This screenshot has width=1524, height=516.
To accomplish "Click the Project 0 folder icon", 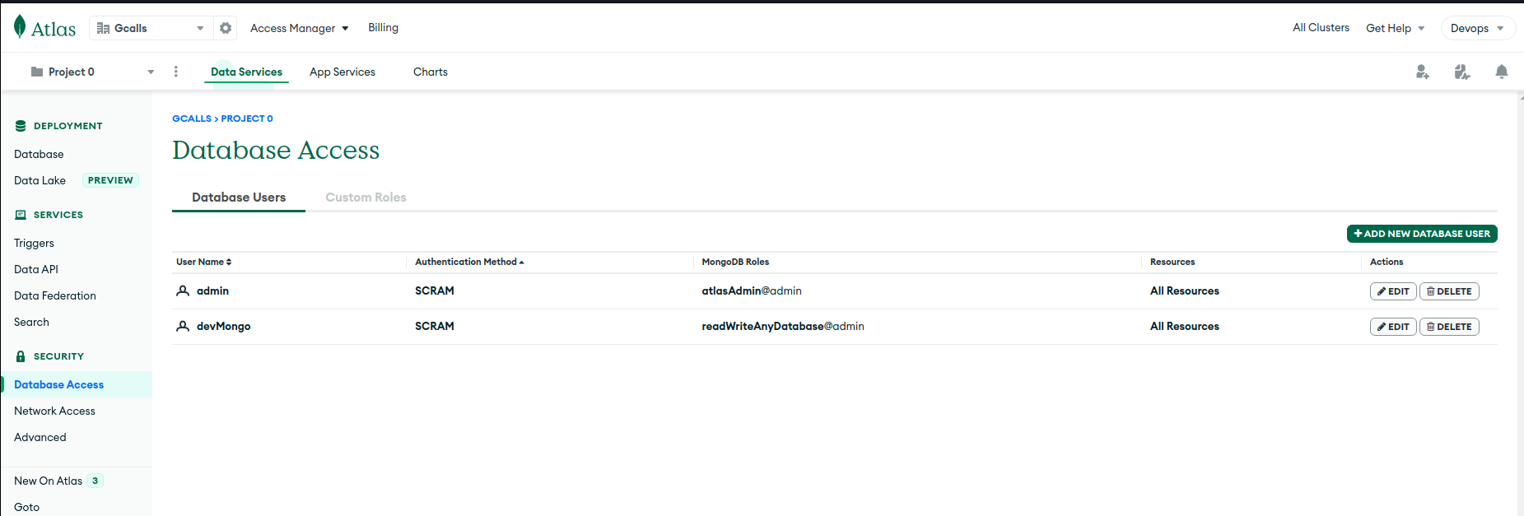I will click(x=37, y=72).
